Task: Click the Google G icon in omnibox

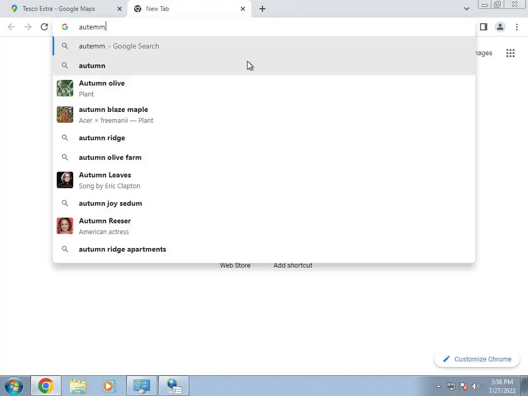Action: click(x=65, y=27)
